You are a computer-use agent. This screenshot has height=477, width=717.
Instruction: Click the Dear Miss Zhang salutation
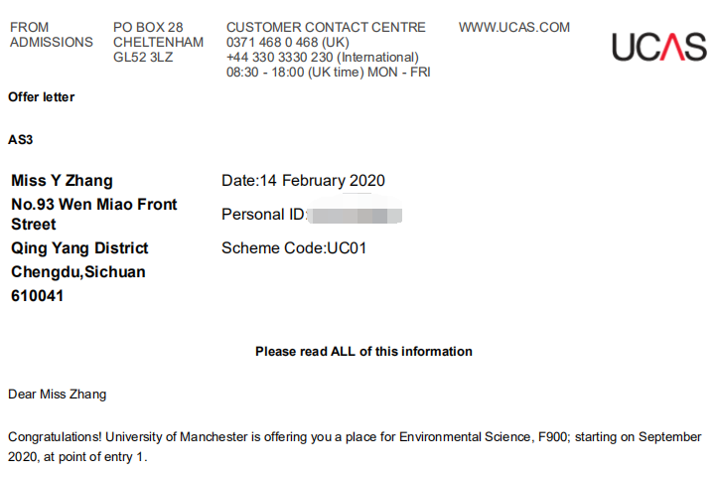click(x=57, y=395)
